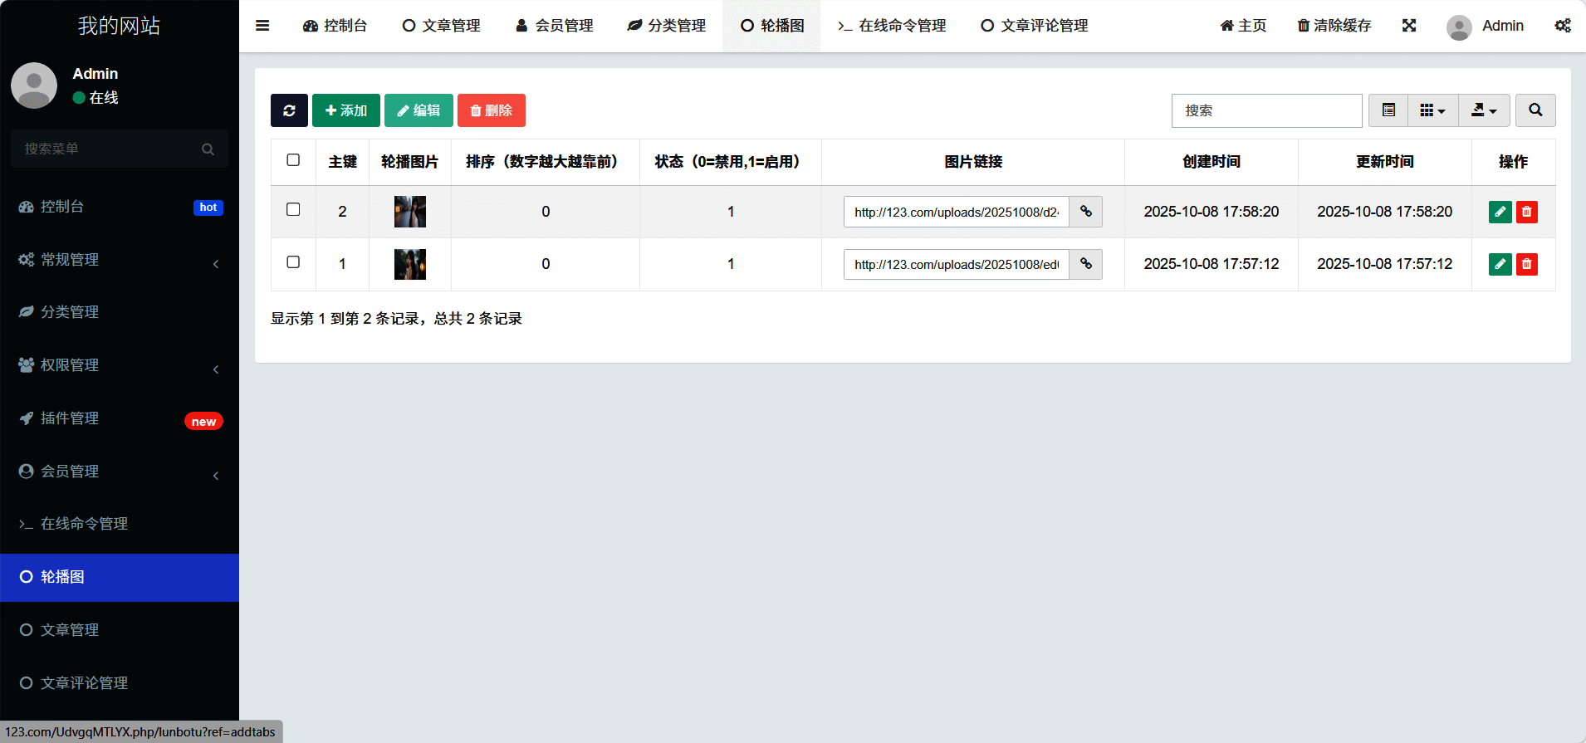This screenshot has width=1586, height=743.
Task: Click the link icon beside record 2 URL
Action: pos(1085,212)
